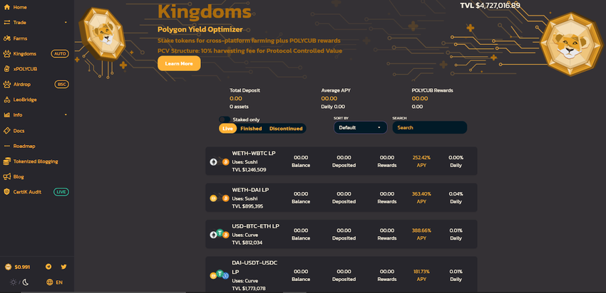The width and height of the screenshot is (606, 293).
Task: Click the 388.66% APY value
Action: tap(421, 230)
